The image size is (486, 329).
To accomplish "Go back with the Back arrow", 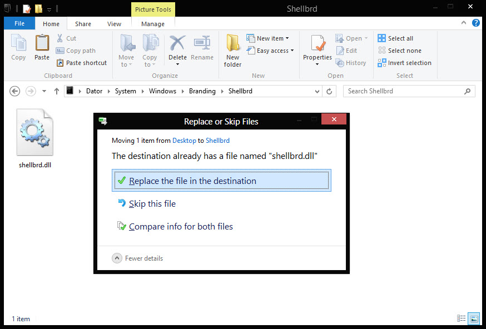I will tap(14, 91).
